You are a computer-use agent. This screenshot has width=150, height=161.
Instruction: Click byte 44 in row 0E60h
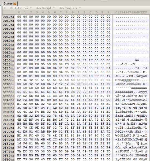tap(102, 84)
